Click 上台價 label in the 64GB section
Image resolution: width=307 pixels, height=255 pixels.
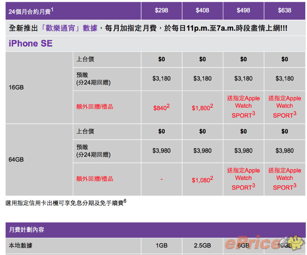(85, 131)
